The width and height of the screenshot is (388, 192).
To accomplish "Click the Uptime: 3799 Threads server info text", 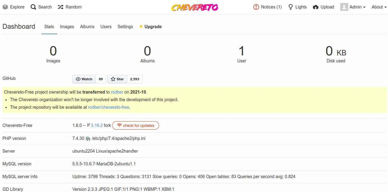I will click(184, 177).
